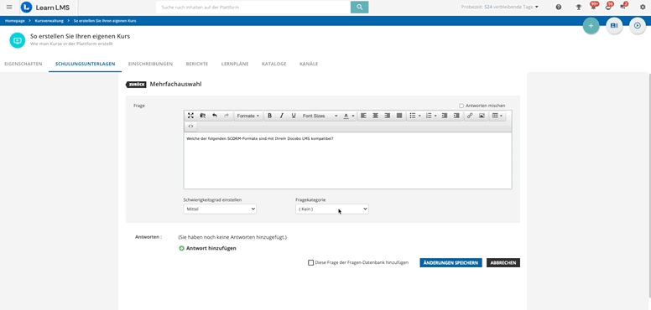Open the hamburger main menu
This screenshot has height=310, width=651.
(x=9, y=7)
